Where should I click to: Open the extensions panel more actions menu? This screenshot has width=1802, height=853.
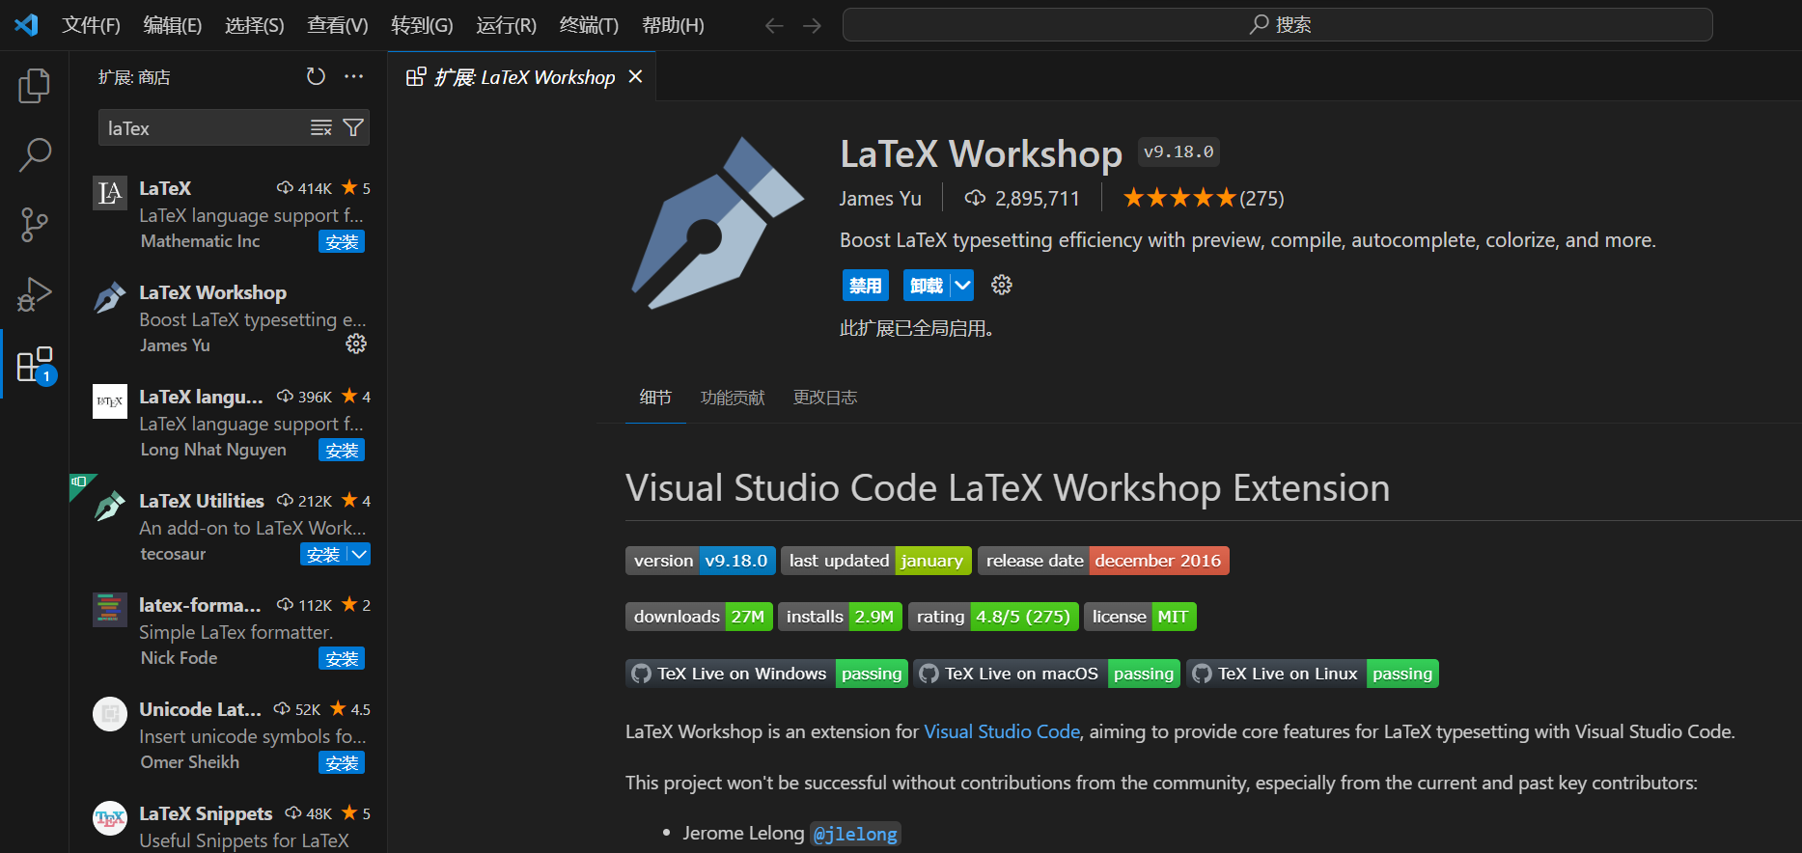pyautogui.click(x=354, y=76)
